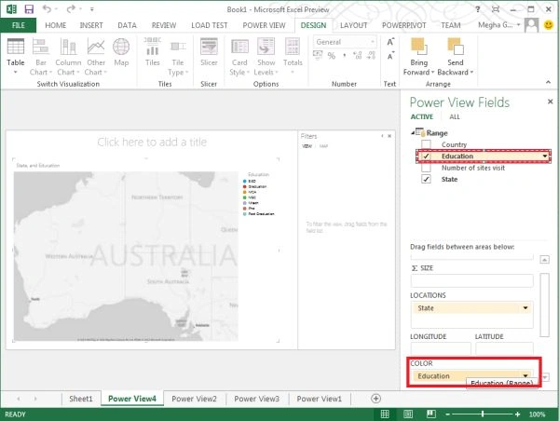Click the decrease font size icon
The image size is (559, 421).
[390, 56]
